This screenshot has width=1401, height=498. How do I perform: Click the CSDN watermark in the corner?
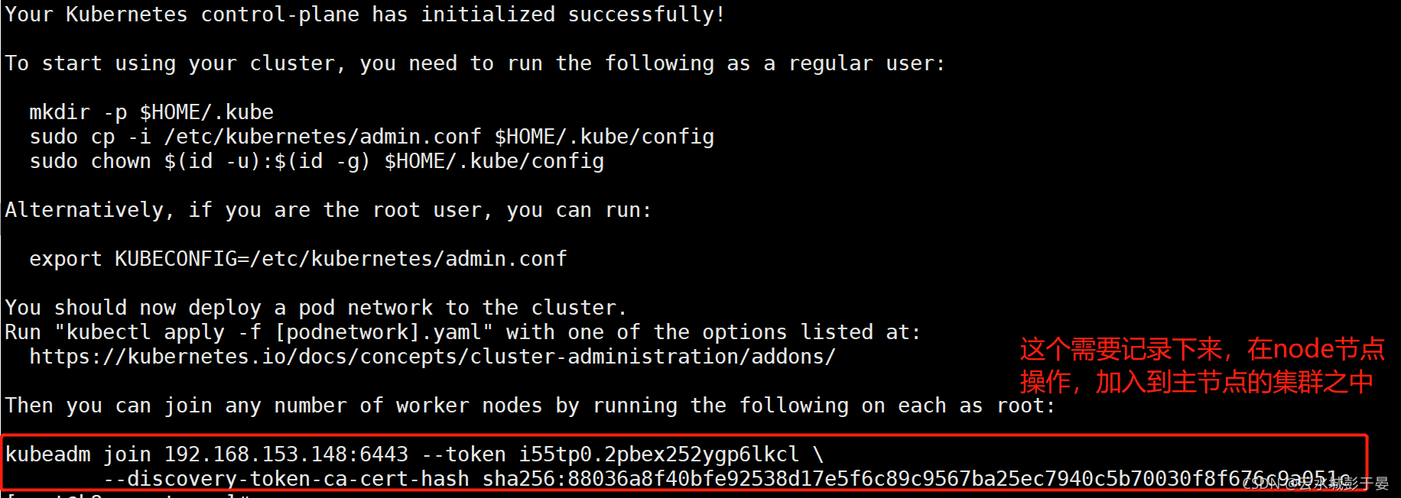1315,483
